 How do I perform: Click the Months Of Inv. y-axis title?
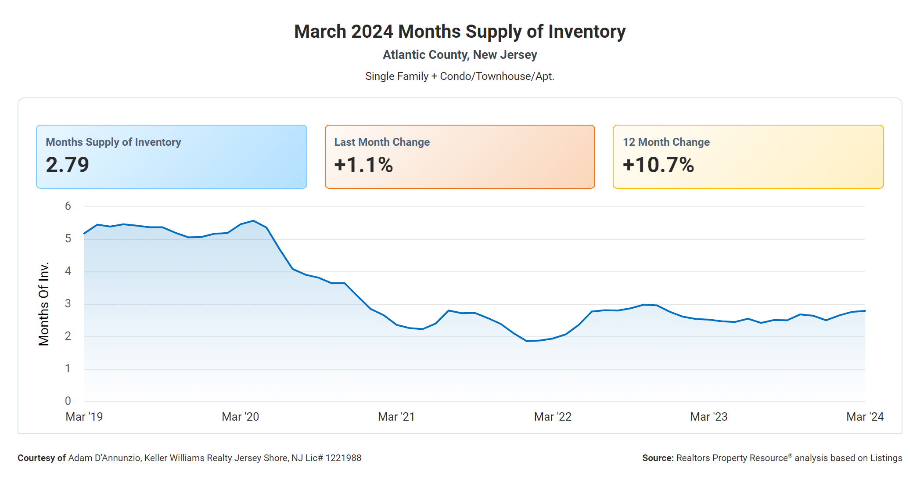44,304
